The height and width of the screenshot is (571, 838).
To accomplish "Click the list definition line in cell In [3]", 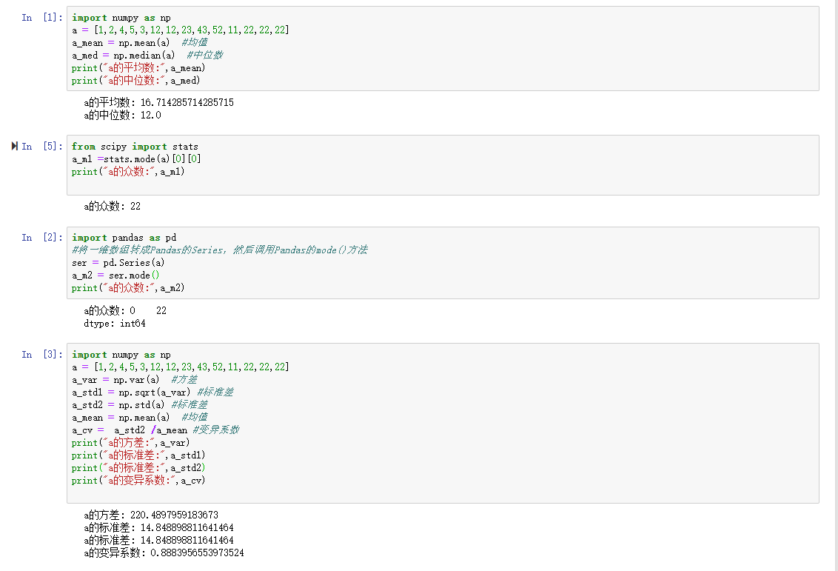I will pyautogui.click(x=181, y=367).
